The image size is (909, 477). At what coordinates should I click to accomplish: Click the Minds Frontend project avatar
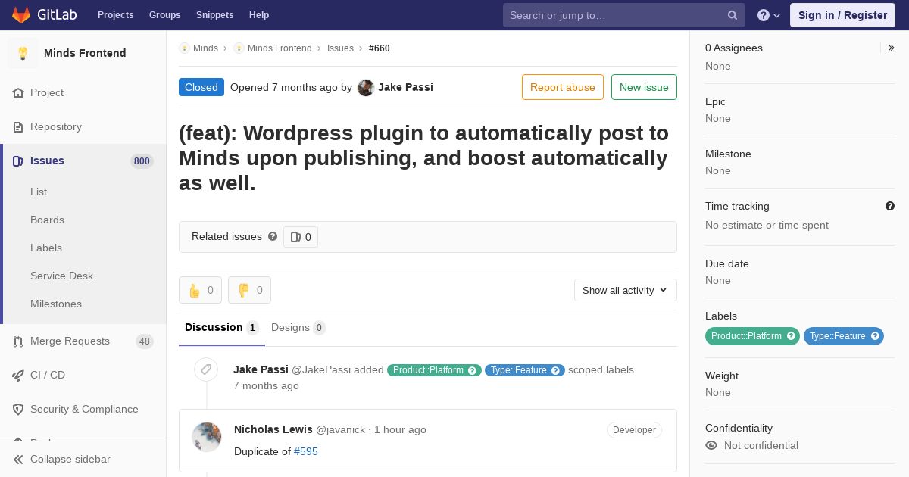[x=23, y=53]
